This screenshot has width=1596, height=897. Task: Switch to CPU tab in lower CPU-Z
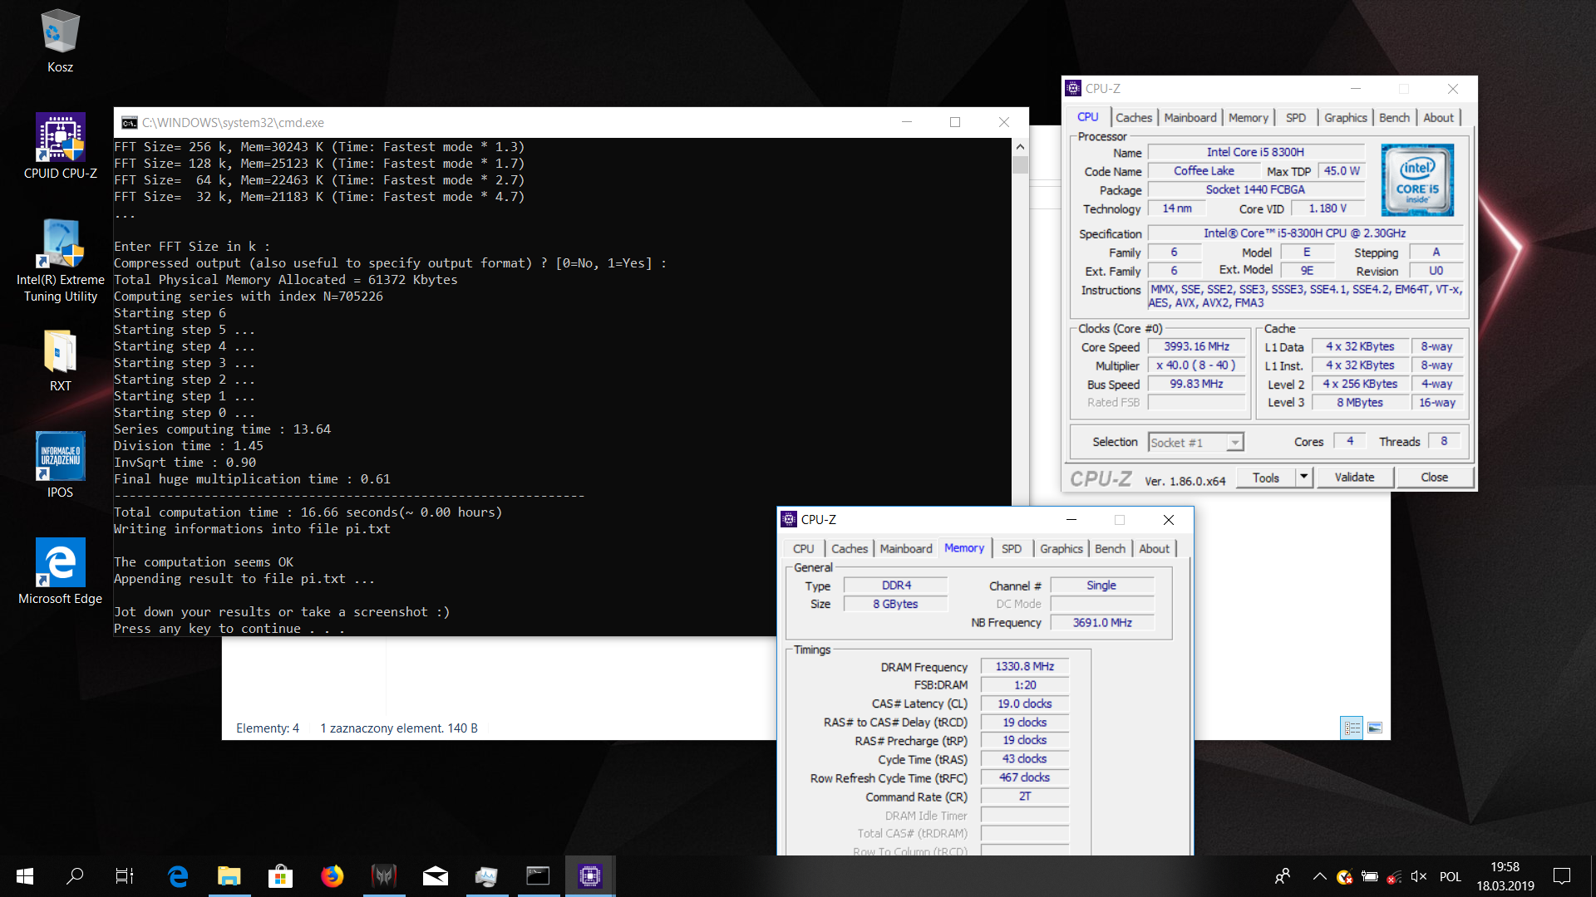(803, 549)
